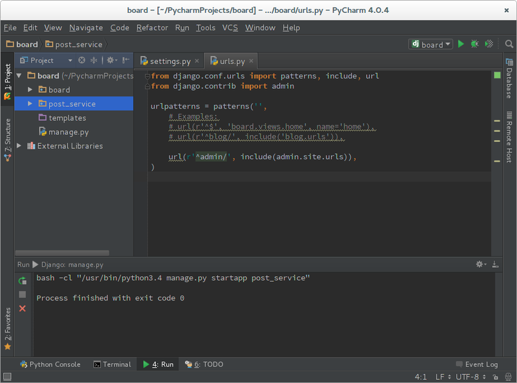Click board breadcrumb in navigation bar
Screen dimensions: 517x383
pos(22,44)
